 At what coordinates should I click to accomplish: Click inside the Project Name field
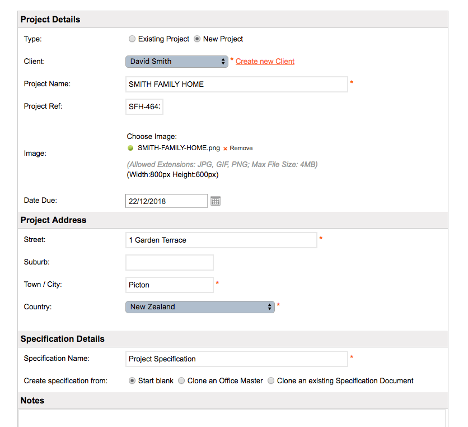pyautogui.click(x=235, y=84)
